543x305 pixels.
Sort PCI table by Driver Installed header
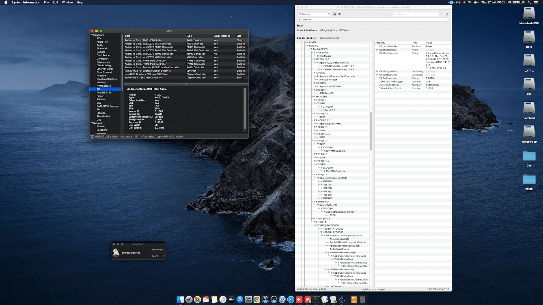224,36
